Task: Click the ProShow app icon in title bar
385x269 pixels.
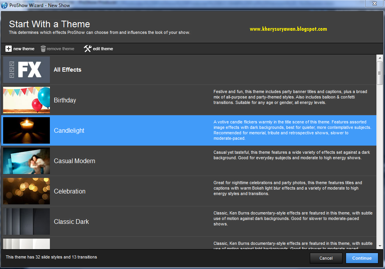Action: [4, 5]
